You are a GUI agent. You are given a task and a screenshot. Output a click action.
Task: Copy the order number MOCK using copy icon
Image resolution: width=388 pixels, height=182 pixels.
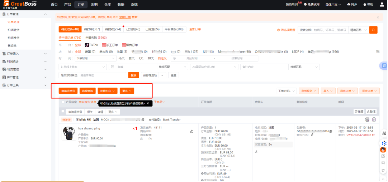[143, 119]
